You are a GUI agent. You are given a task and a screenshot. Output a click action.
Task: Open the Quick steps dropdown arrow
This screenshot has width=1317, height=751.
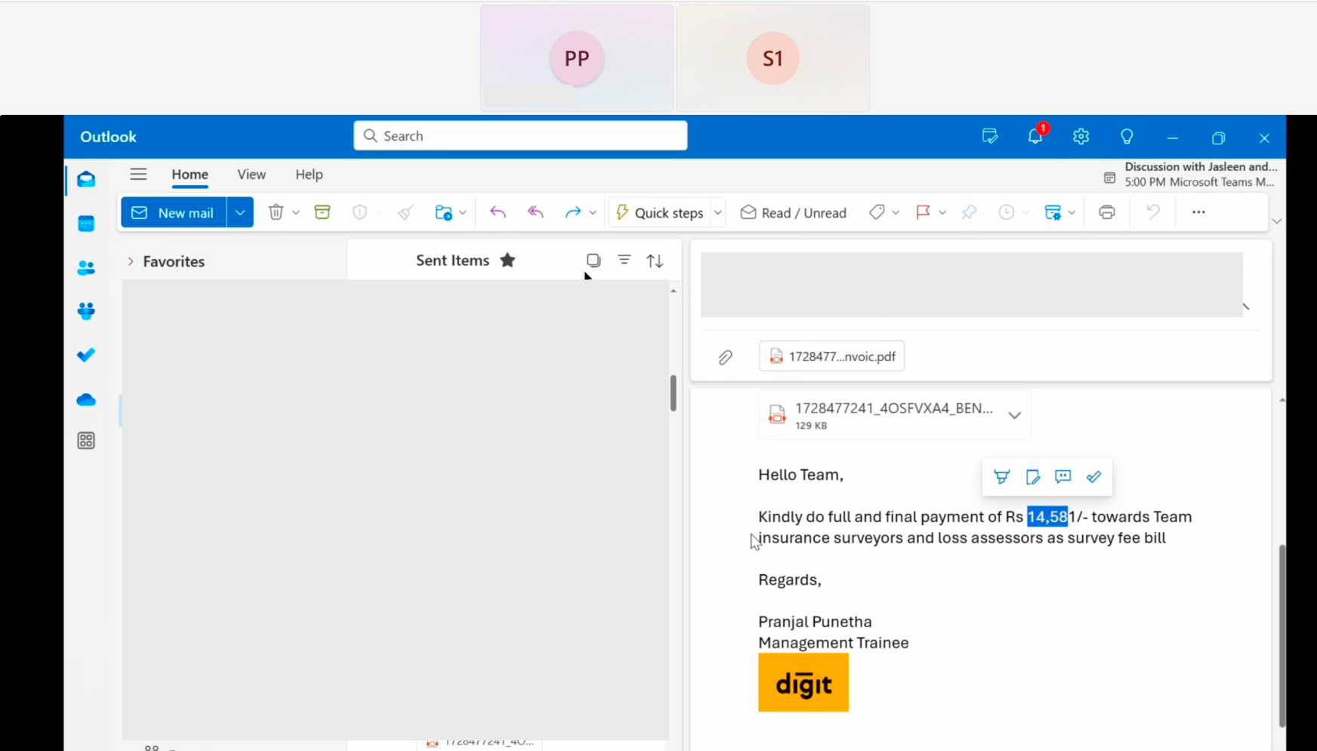[x=718, y=212]
